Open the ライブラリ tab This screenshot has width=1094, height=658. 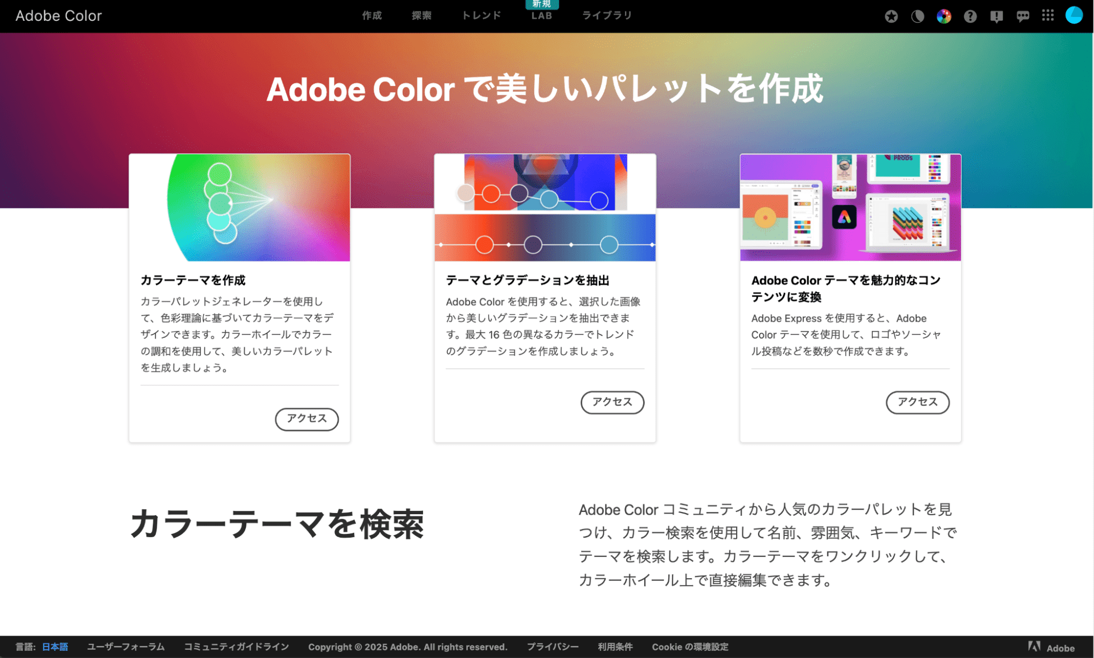(606, 16)
